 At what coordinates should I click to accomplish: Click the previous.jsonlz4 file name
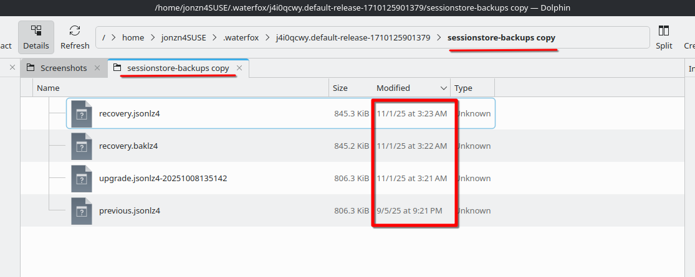[x=130, y=210]
